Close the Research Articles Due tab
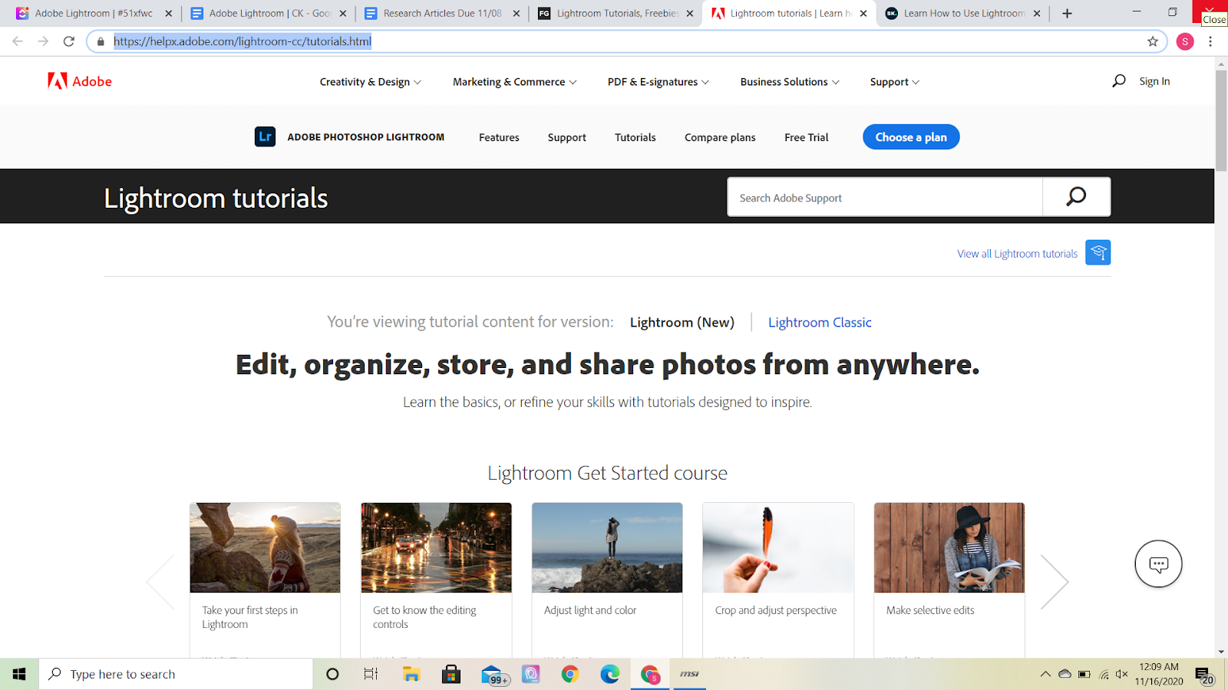 517,13
